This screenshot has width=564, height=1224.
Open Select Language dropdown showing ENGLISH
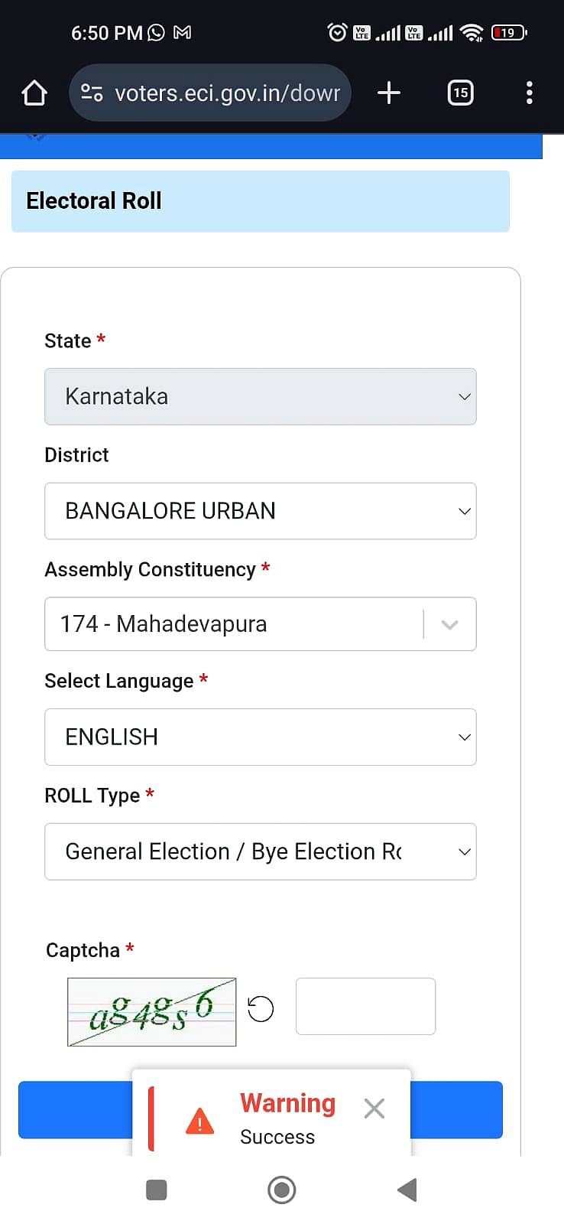pos(260,737)
